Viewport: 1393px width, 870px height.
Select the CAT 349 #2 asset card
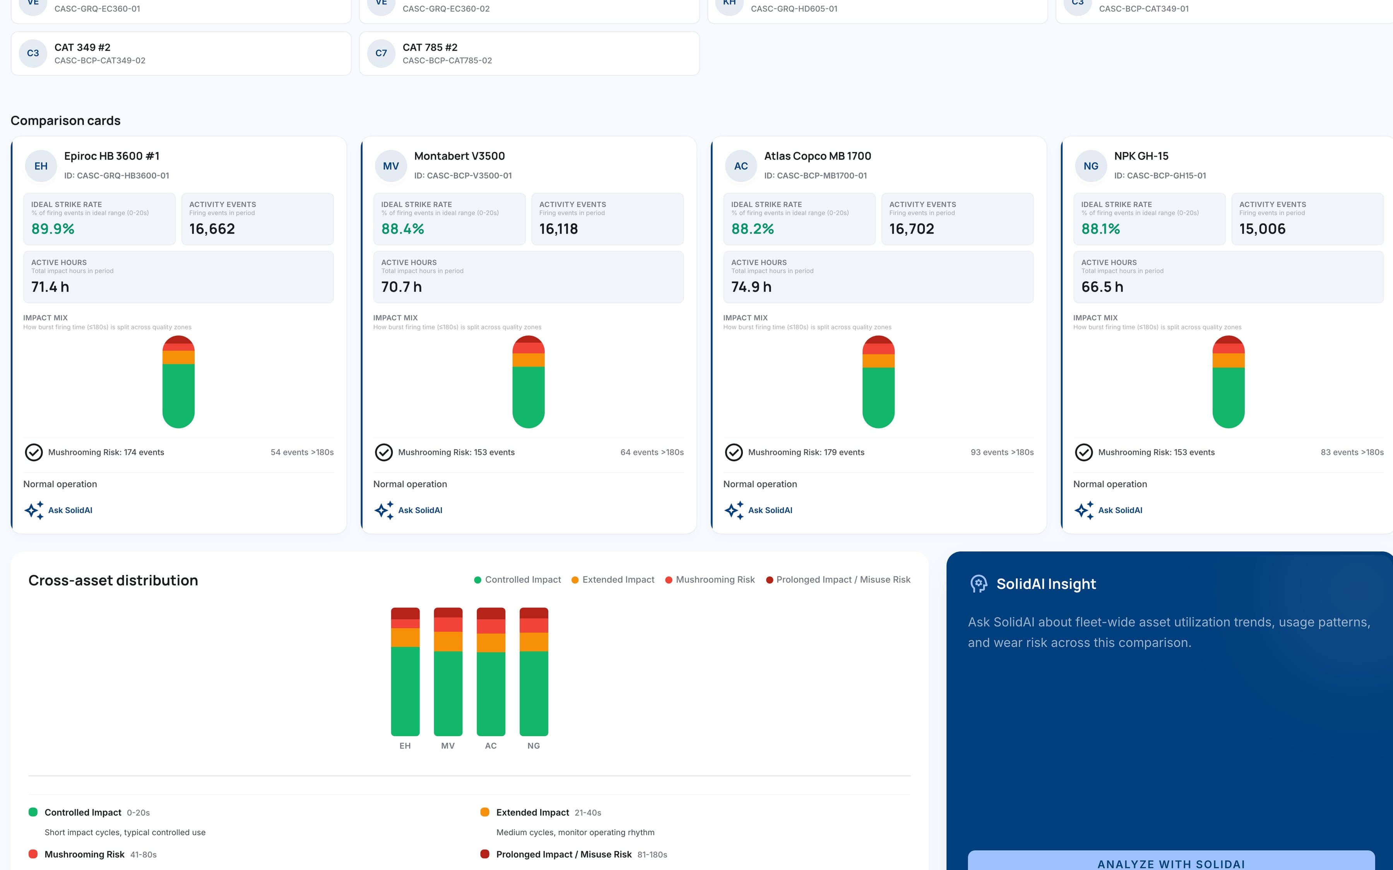(181, 53)
